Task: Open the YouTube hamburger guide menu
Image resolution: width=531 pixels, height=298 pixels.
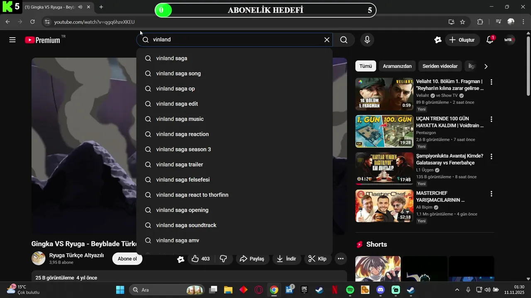Action: 12,40
